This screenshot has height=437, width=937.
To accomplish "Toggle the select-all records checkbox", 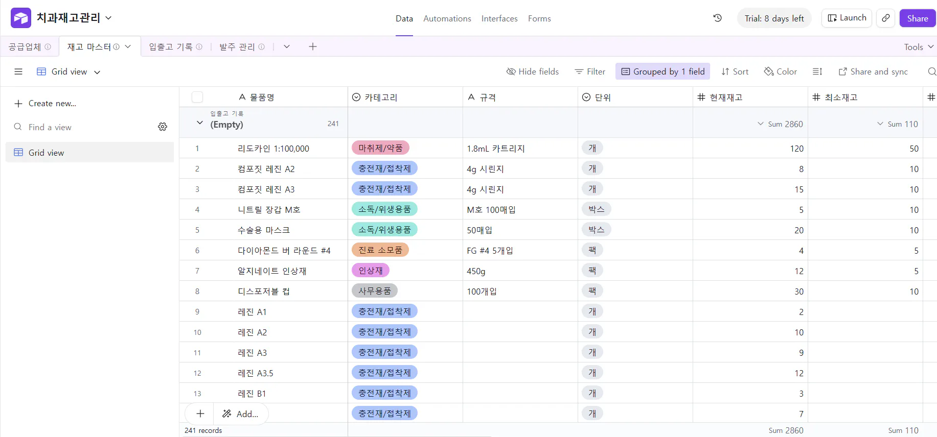I will coord(197,97).
